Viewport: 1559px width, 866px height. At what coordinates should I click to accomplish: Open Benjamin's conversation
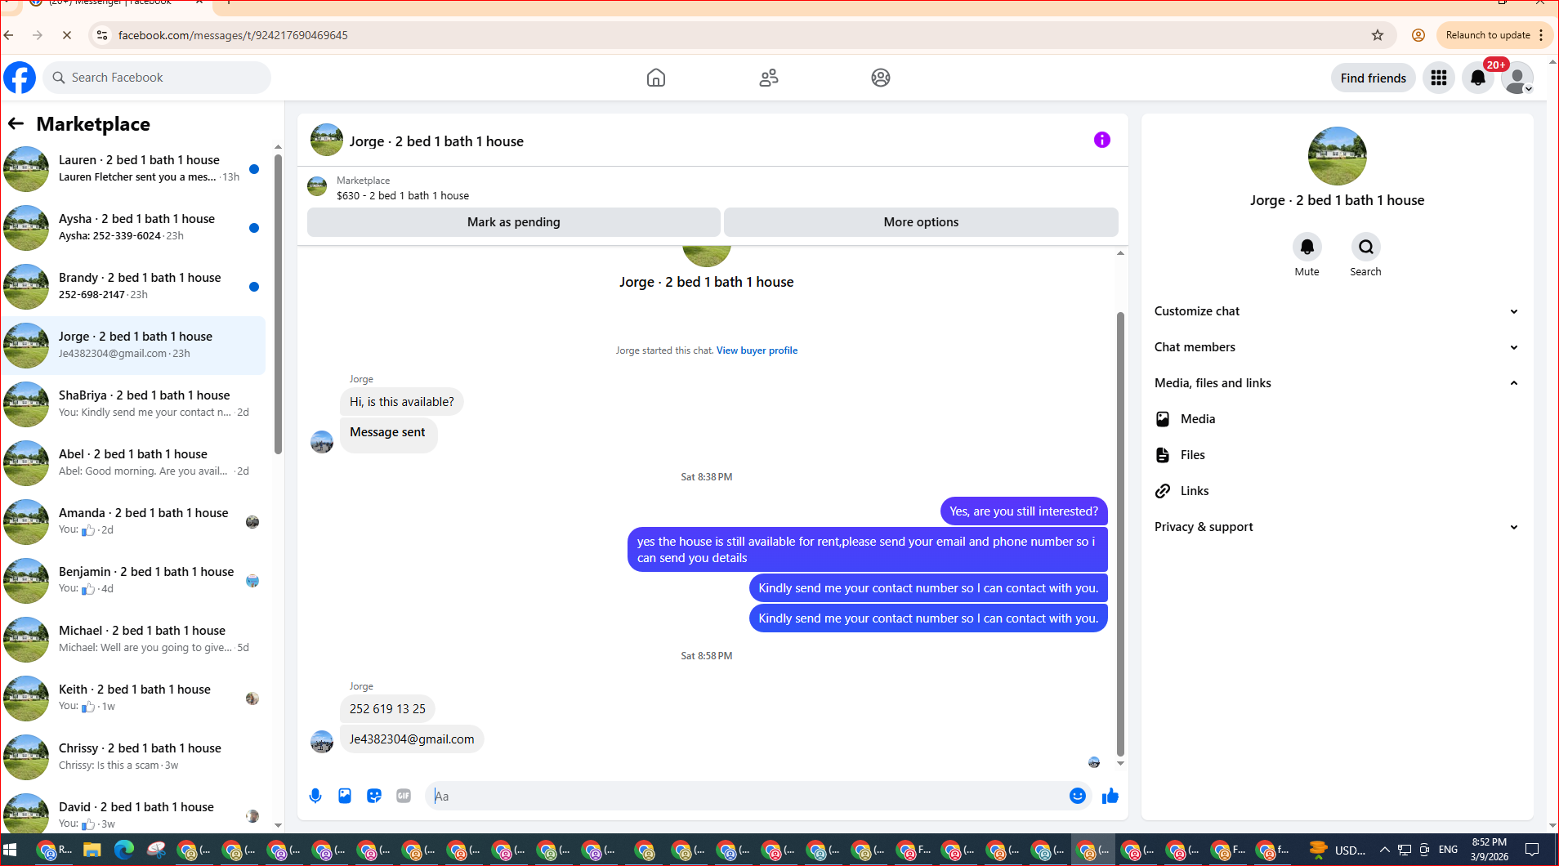134,581
